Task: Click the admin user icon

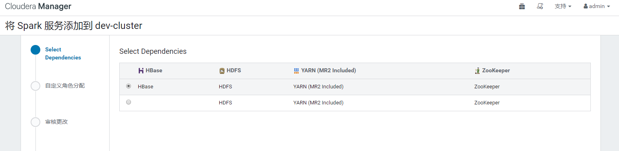Action: pos(586,6)
